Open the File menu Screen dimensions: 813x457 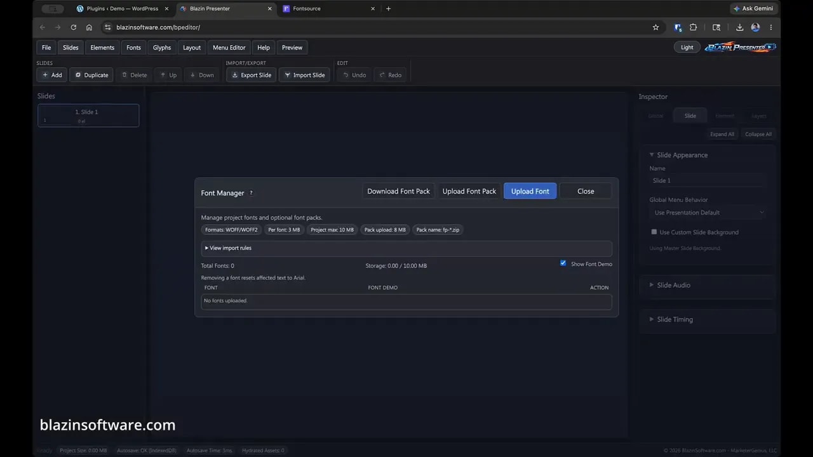(x=46, y=48)
